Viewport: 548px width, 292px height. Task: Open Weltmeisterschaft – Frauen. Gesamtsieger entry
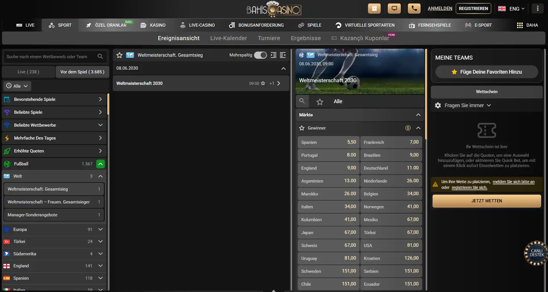point(54,202)
